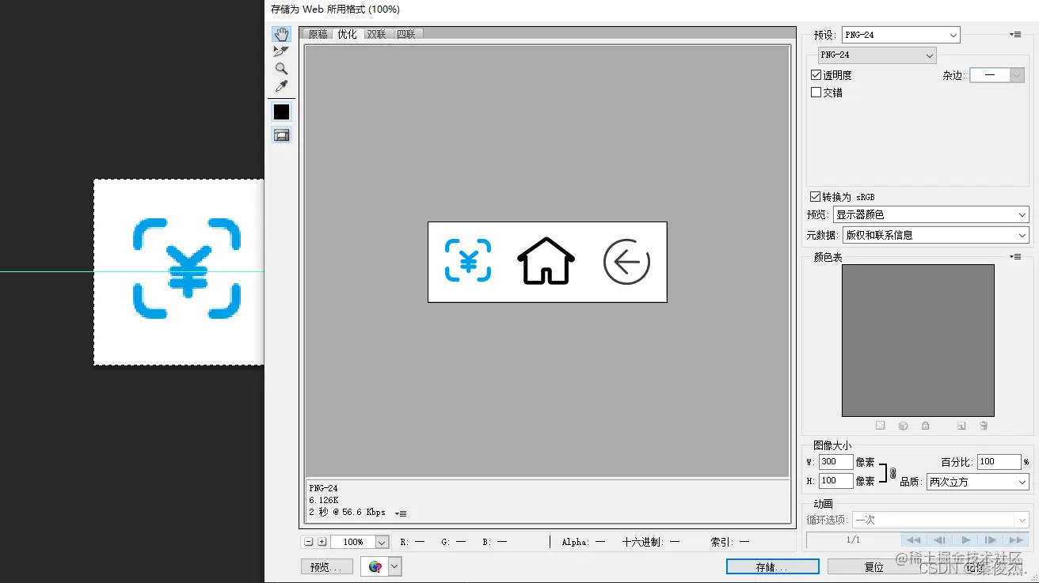Screen dimensions: 1039x583
Task: Click the 复位 button
Action: point(874,567)
